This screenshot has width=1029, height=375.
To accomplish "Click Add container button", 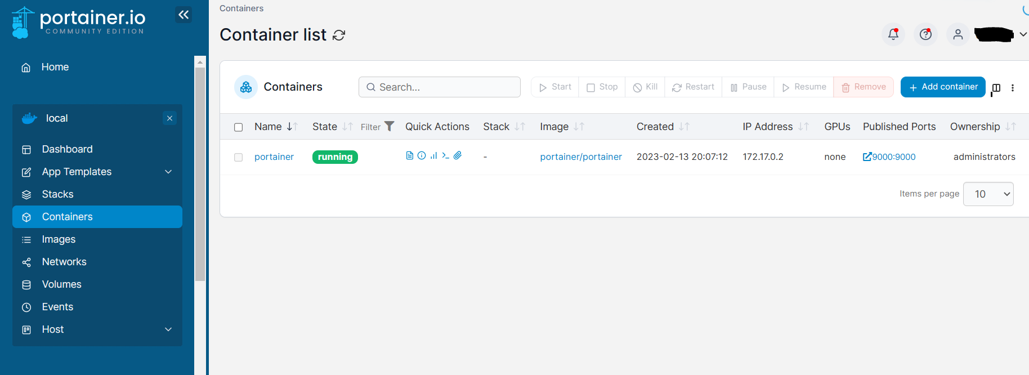I will 943,87.
